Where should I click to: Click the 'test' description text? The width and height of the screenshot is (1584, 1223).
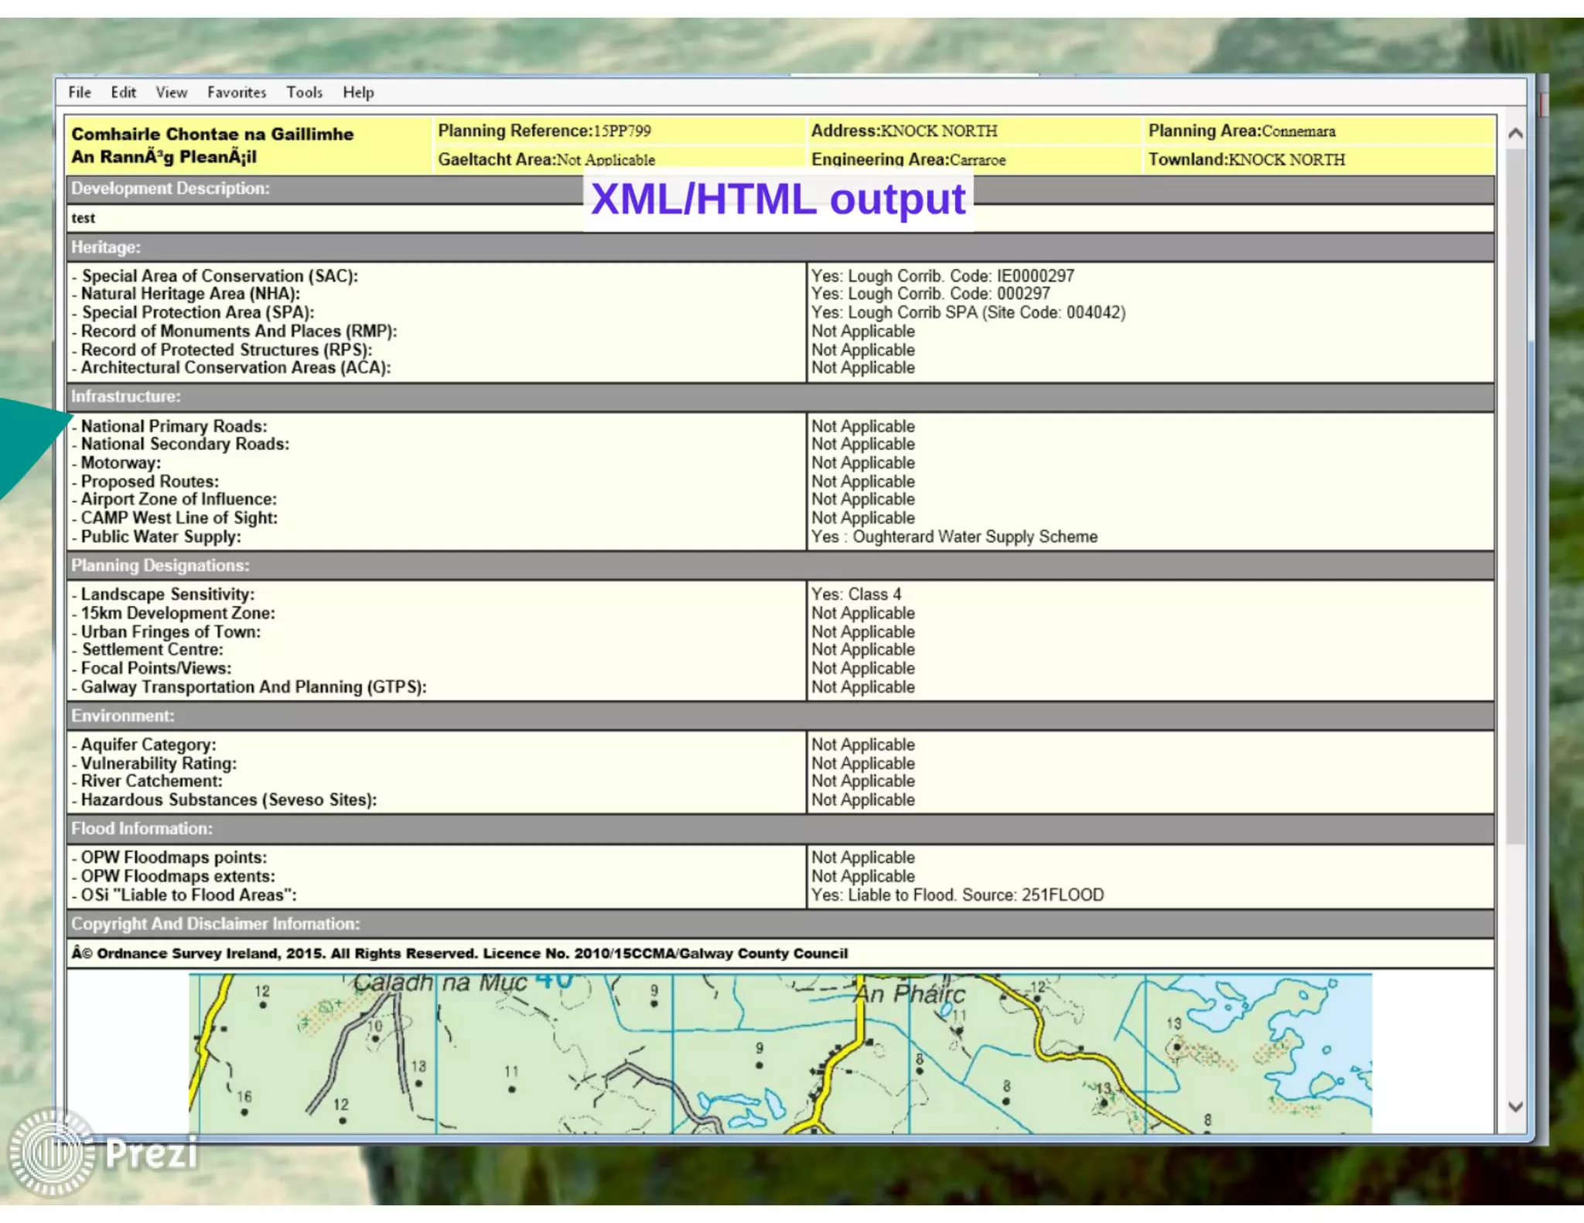[x=84, y=218]
